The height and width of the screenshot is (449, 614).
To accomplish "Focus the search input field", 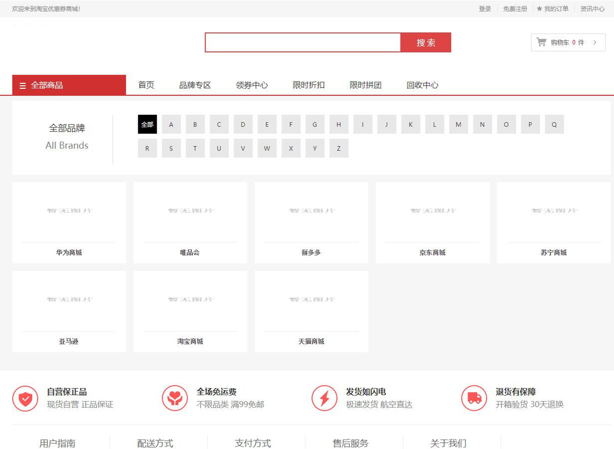I will [x=303, y=42].
